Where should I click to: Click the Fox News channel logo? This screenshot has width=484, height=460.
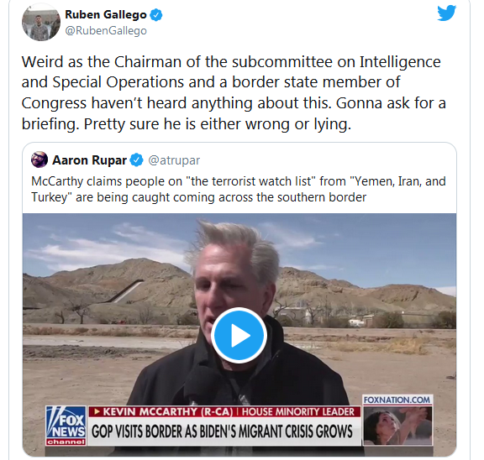point(66,426)
